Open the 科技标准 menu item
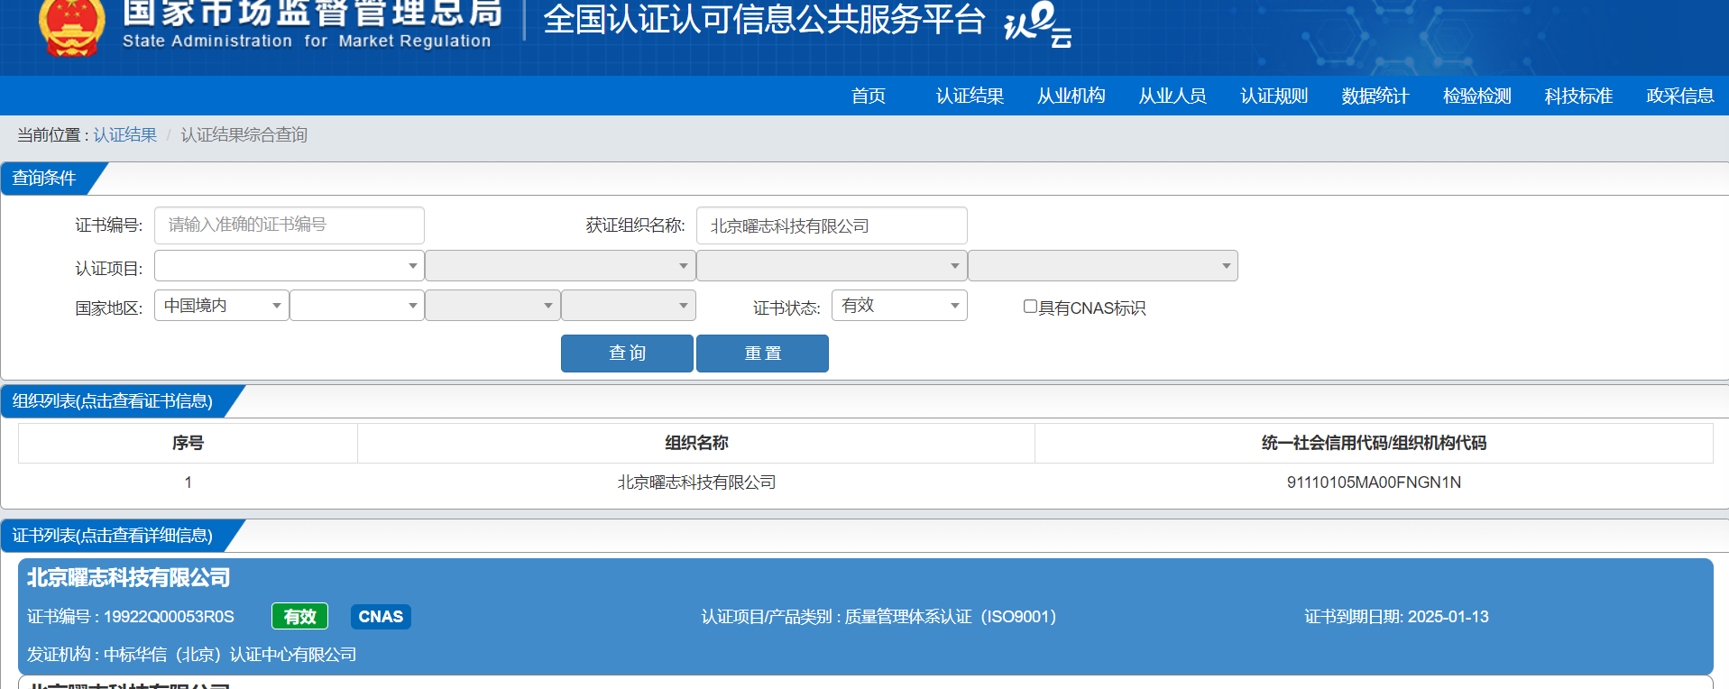This screenshot has width=1729, height=689. point(1578,96)
